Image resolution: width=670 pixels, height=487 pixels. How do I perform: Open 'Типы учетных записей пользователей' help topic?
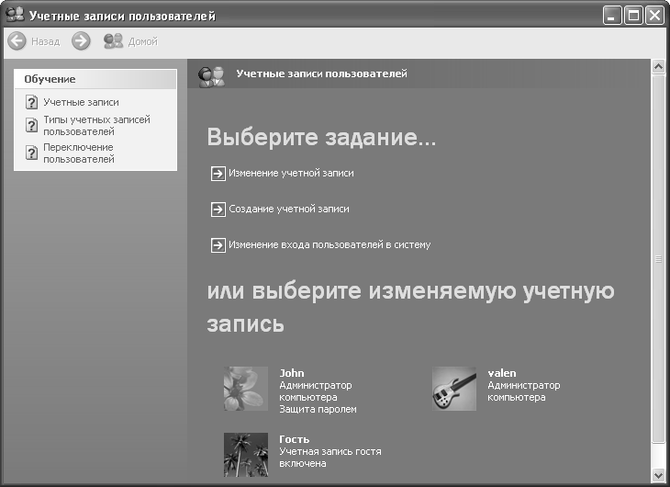[x=96, y=125]
